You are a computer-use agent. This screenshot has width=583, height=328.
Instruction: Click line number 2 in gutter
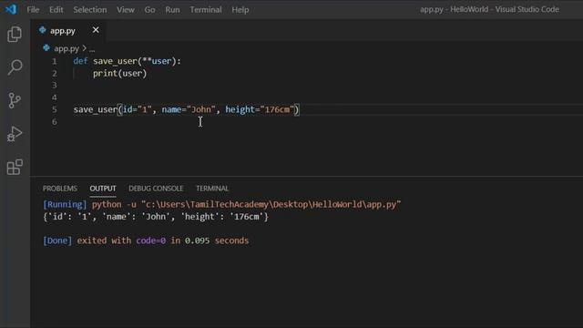55,73
